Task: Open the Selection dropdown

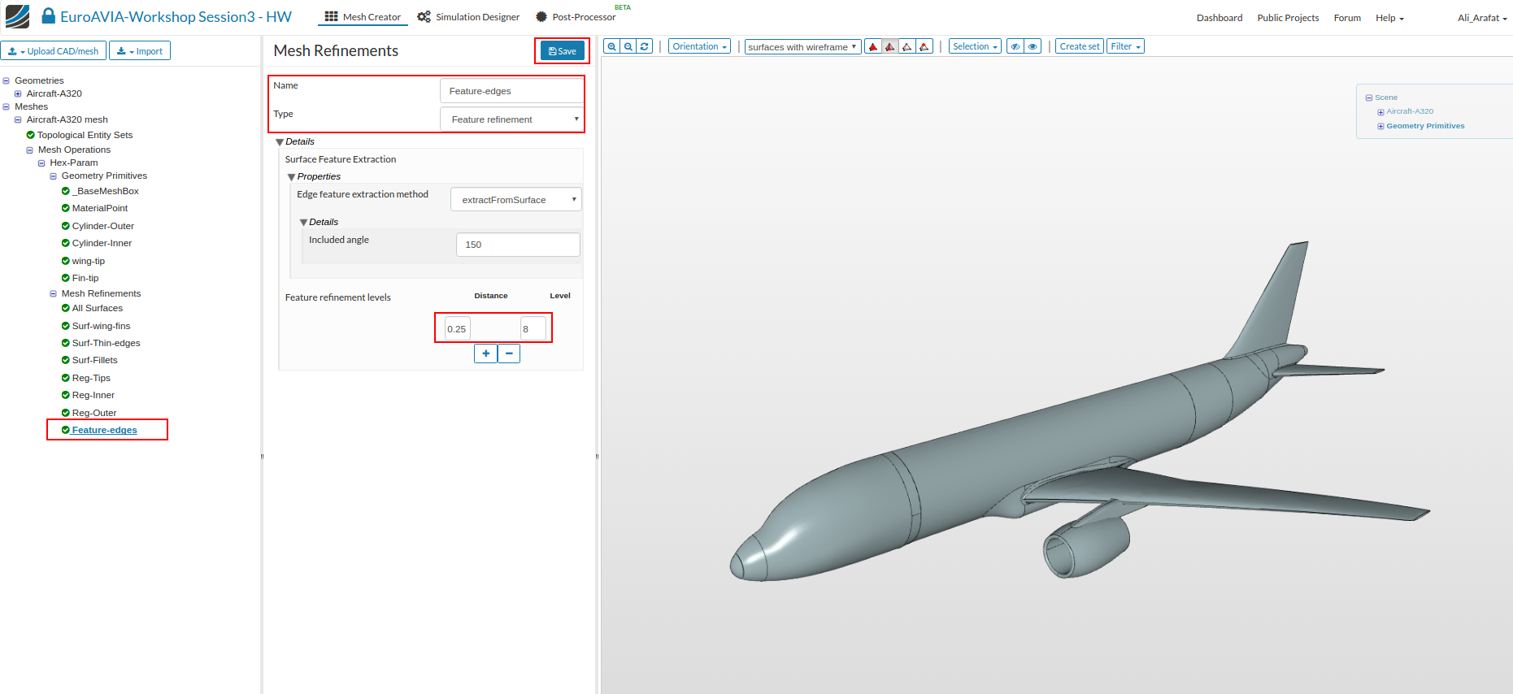Action: click(976, 46)
